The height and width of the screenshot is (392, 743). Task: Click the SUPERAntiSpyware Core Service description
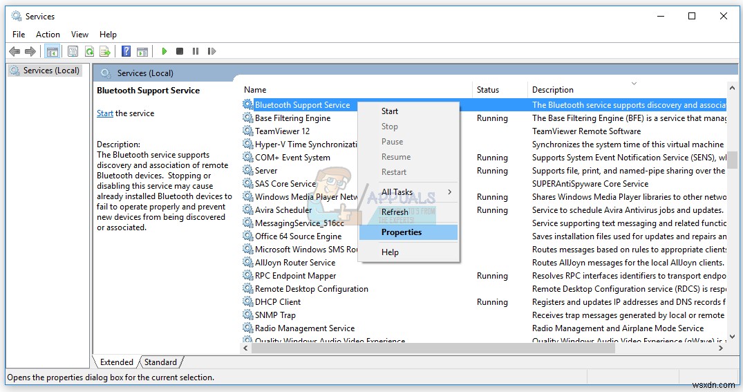[x=590, y=183]
